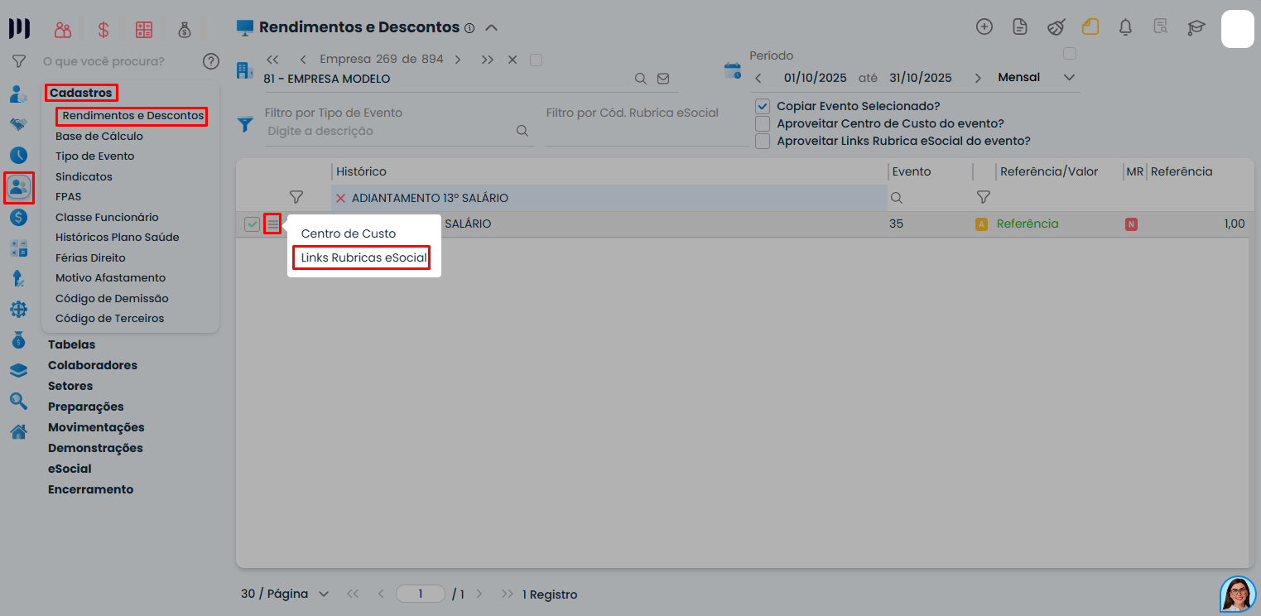Toggle the checkbox on event 35 row
Viewport: 1261px width, 616px height.
point(252,224)
